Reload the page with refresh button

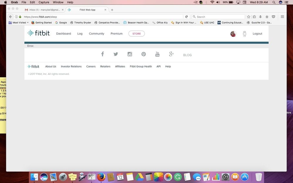point(186,17)
